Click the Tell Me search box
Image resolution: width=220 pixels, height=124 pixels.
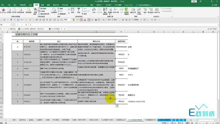pyautogui.click(x=144, y=5)
